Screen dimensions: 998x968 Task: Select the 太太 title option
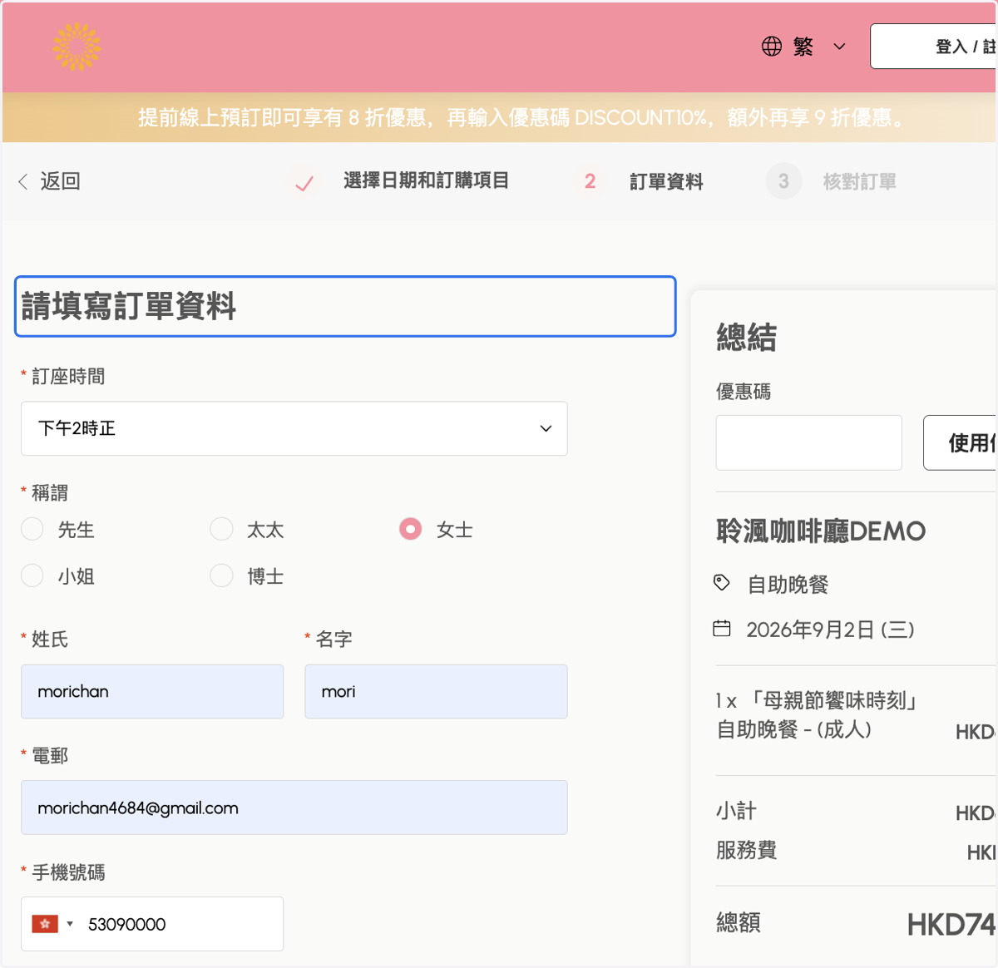(221, 529)
